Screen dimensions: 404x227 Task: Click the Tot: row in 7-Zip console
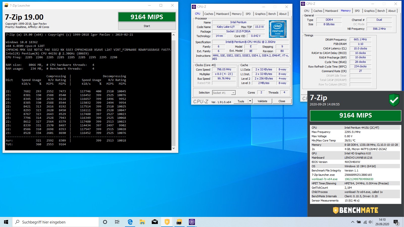click(36, 144)
